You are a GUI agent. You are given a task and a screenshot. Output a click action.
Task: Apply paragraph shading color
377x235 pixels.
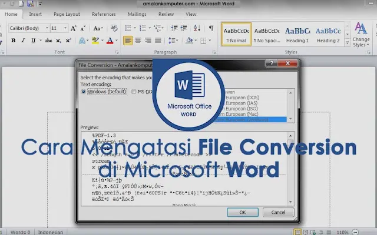(x=190, y=41)
